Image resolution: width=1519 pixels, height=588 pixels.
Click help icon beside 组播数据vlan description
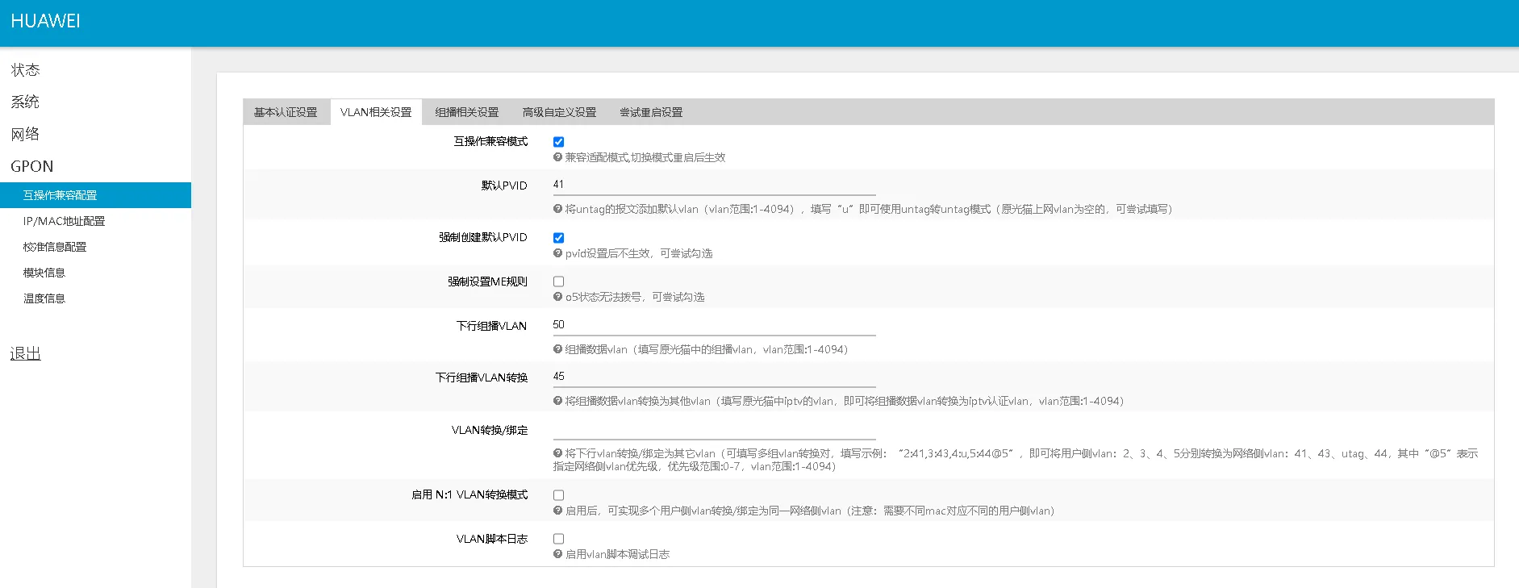[557, 349]
